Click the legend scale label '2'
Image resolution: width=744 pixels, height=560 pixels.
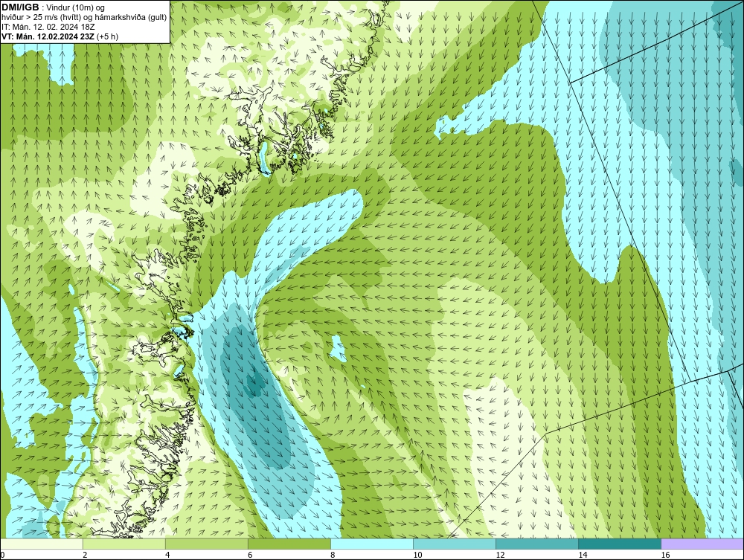point(85,555)
